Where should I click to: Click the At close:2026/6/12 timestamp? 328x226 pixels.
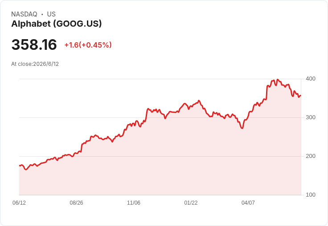35,64
